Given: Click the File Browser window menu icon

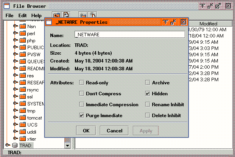Looking at the screenshot, I should tap(7, 6).
